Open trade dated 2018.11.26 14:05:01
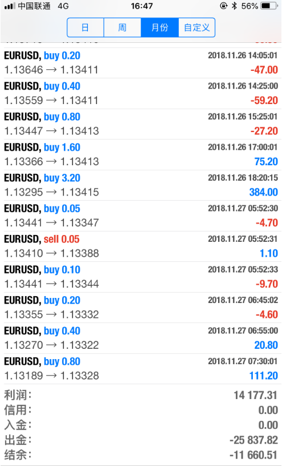286x466 pixels. click(x=141, y=63)
